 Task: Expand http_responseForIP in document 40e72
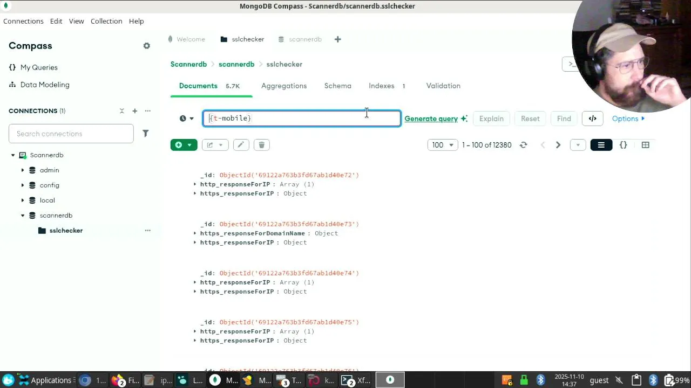point(195,184)
